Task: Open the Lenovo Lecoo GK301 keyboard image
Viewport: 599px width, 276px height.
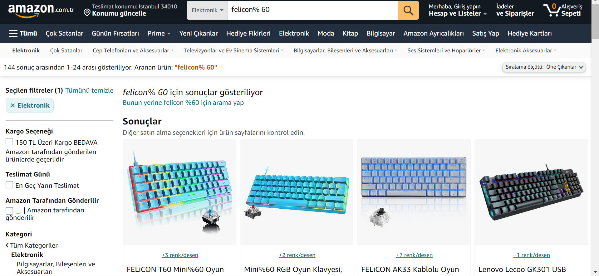Action: 531,192
